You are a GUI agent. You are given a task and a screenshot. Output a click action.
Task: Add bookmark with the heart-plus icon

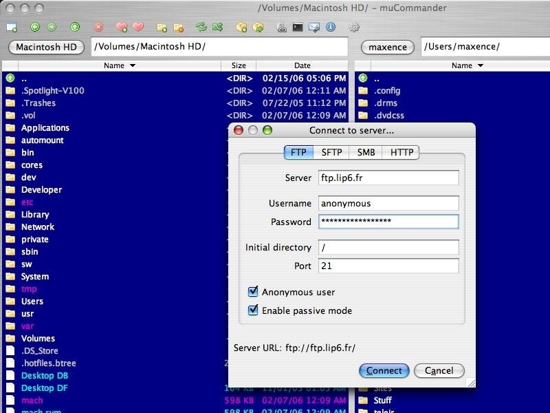click(122, 27)
